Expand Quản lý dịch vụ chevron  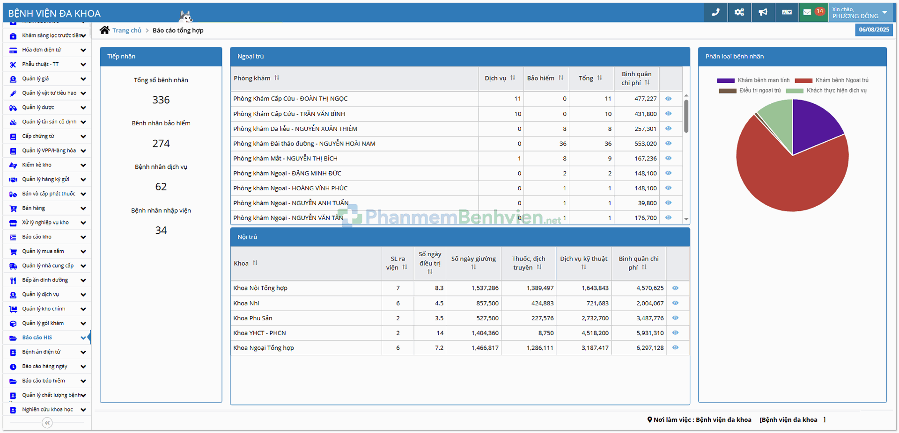[83, 295]
